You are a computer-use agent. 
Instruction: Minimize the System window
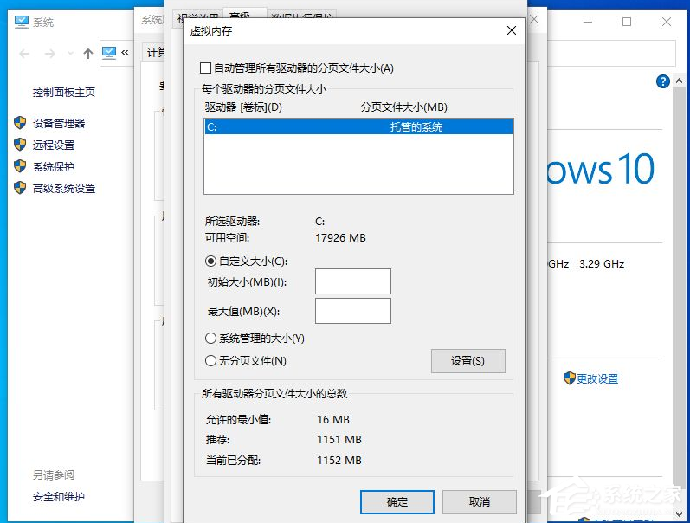click(x=588, y=22)
